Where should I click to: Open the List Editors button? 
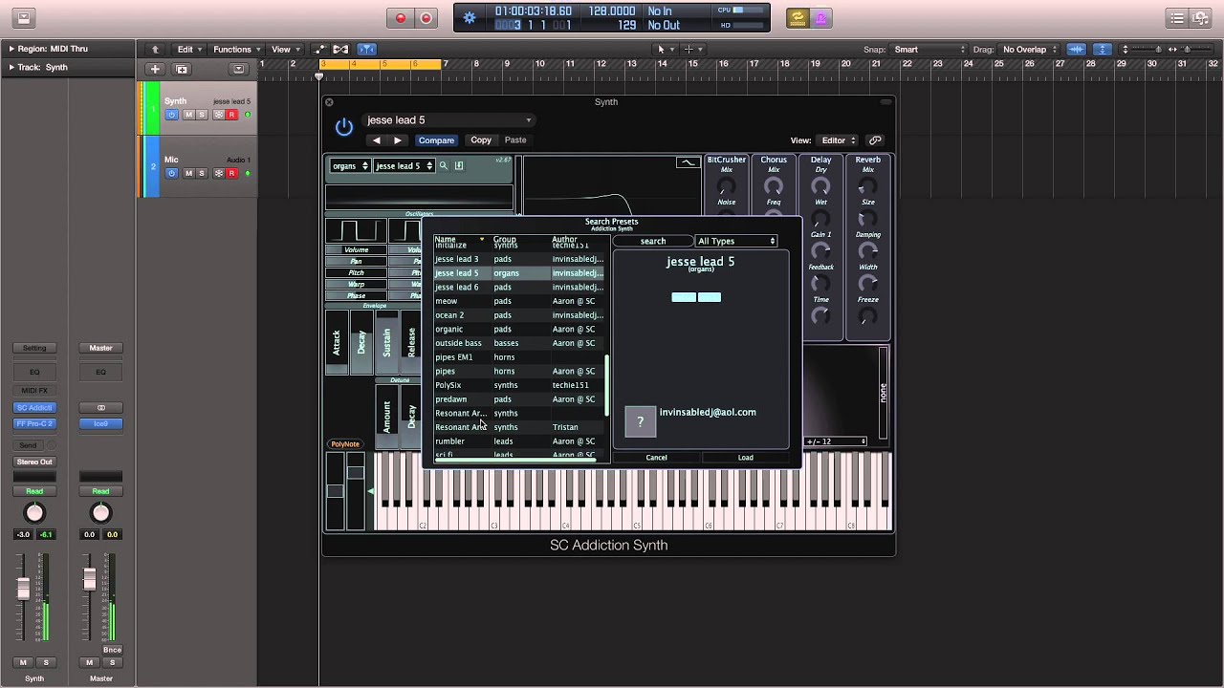(x=1177, y=18)
